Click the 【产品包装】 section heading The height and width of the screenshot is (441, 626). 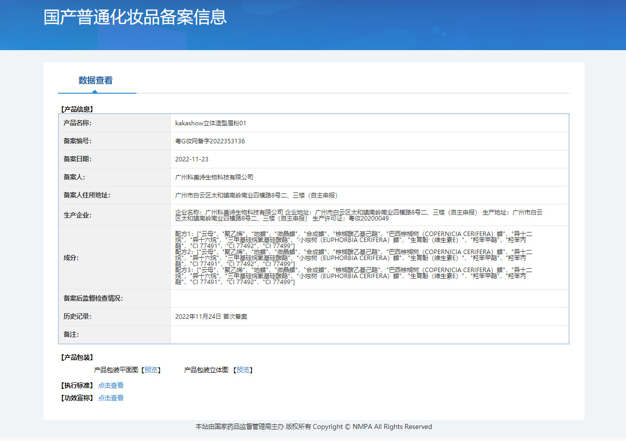tap(77, 357)
